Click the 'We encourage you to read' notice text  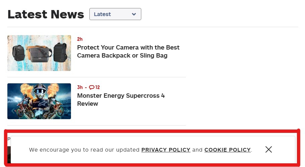(x=84, y=150)
